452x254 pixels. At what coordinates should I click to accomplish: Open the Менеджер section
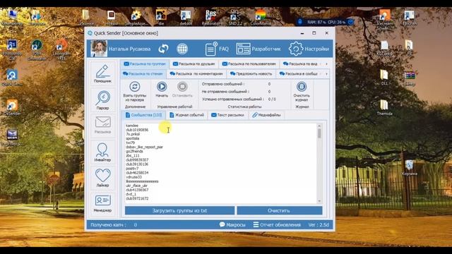102,203
